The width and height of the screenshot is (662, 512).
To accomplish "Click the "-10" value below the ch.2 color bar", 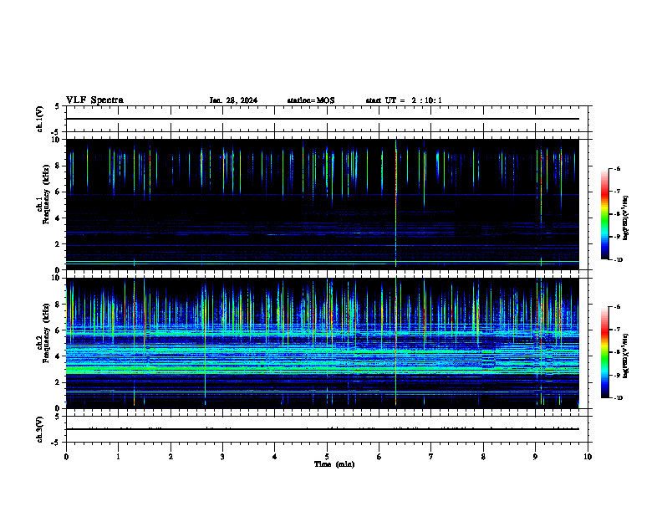I will pyautogui.click(x=618, y=398).
